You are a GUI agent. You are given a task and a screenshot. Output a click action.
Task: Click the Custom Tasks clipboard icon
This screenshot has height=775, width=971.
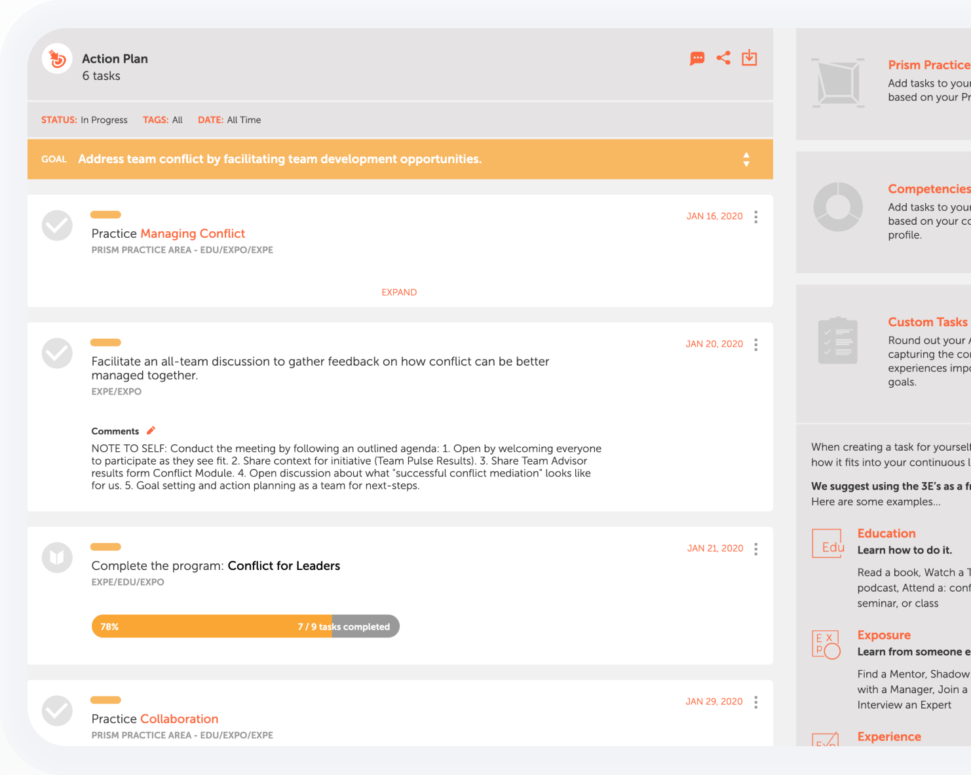coord(838,341)
